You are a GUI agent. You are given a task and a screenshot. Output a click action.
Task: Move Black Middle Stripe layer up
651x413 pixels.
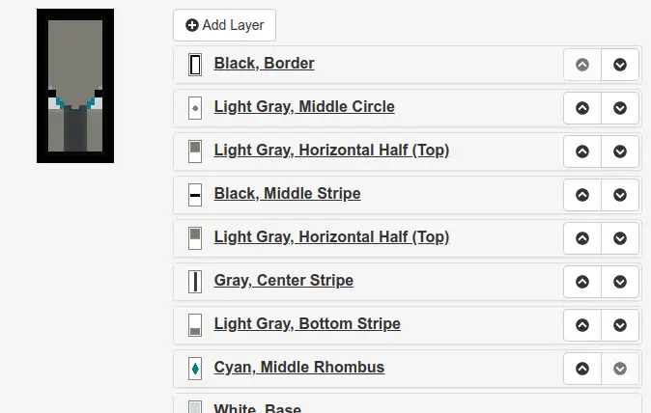582,195
